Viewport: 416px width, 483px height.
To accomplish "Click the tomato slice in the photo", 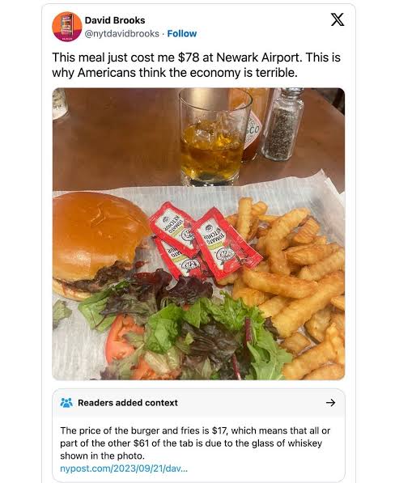I will 121,339.
